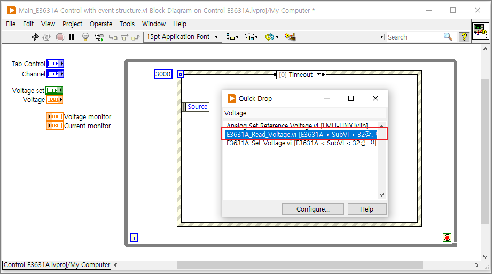Click the Quick Drop search field
Screen dimensions: 492x274
[x=305, y=113]
